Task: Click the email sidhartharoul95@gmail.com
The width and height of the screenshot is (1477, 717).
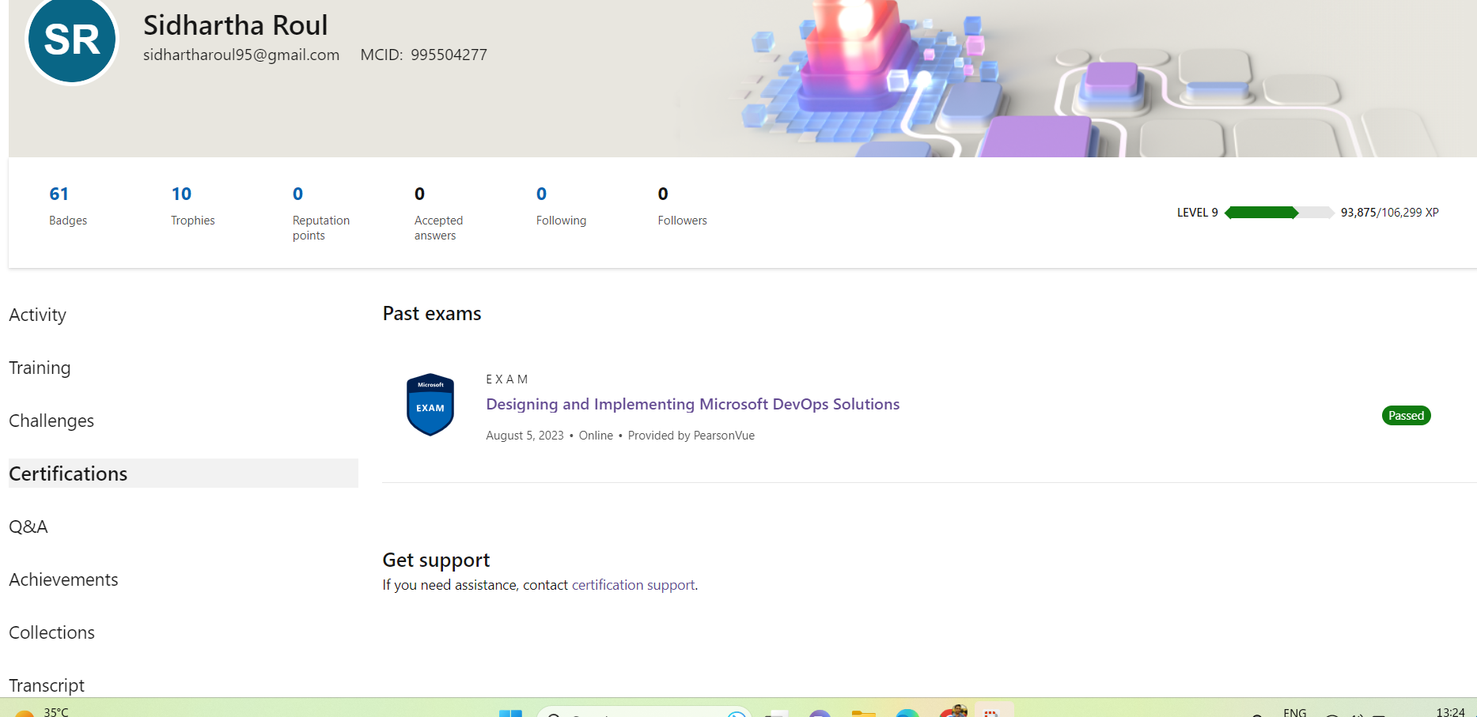Action: 241,55
